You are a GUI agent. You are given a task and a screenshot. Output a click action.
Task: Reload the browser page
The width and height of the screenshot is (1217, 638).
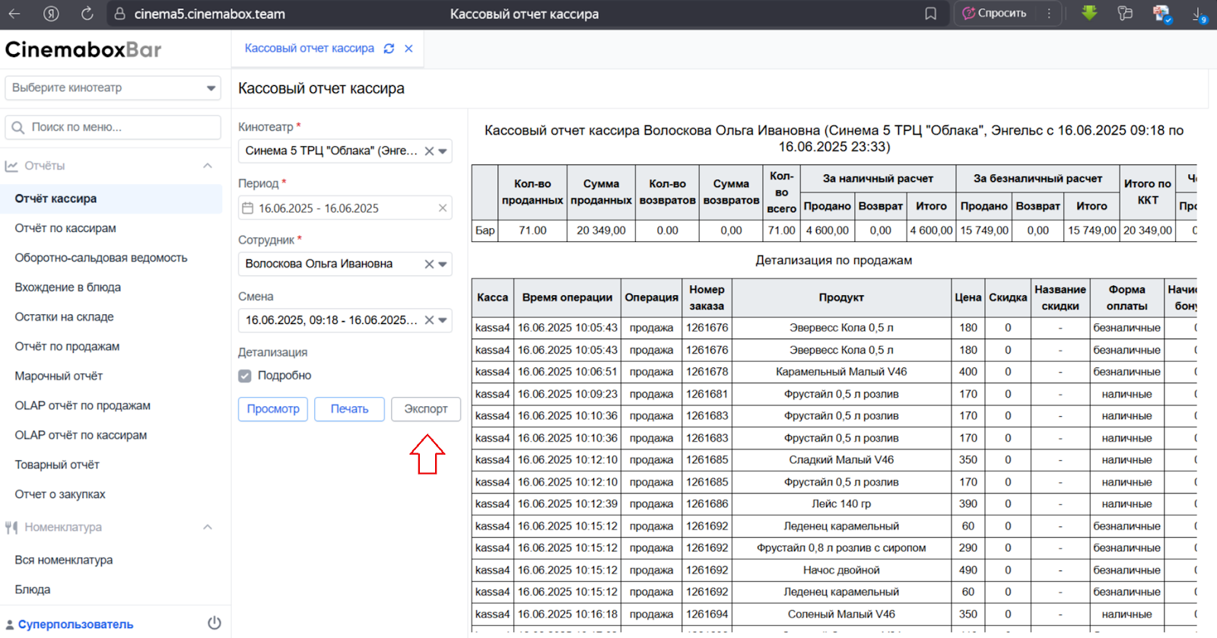[x=87, y=14]
